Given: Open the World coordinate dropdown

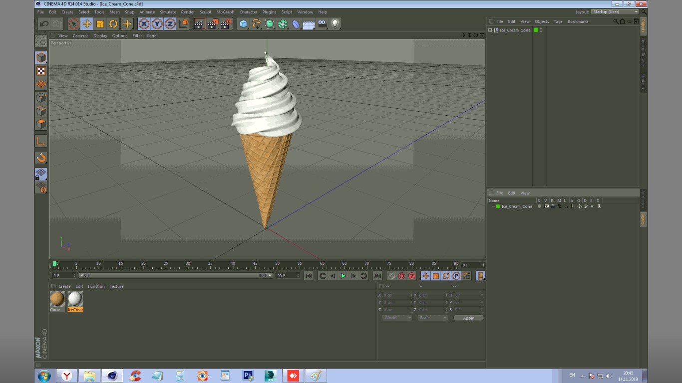Looking at the screenshot, I should [x=397, y=318].
